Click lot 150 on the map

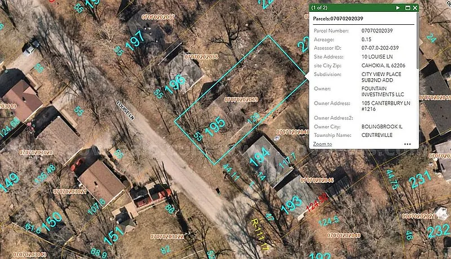[x=51, y=220]
